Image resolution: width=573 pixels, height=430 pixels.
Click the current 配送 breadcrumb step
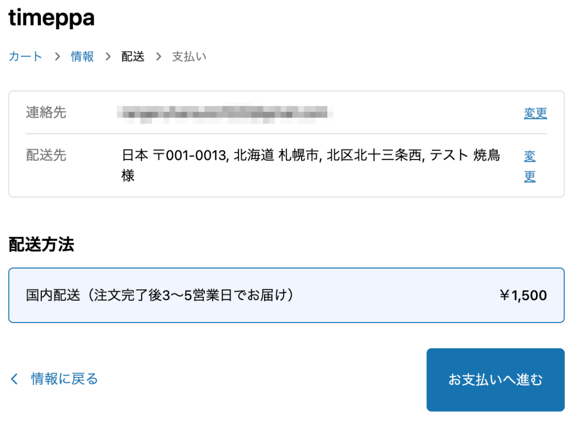pyautogui.click(x=132, y=56)
